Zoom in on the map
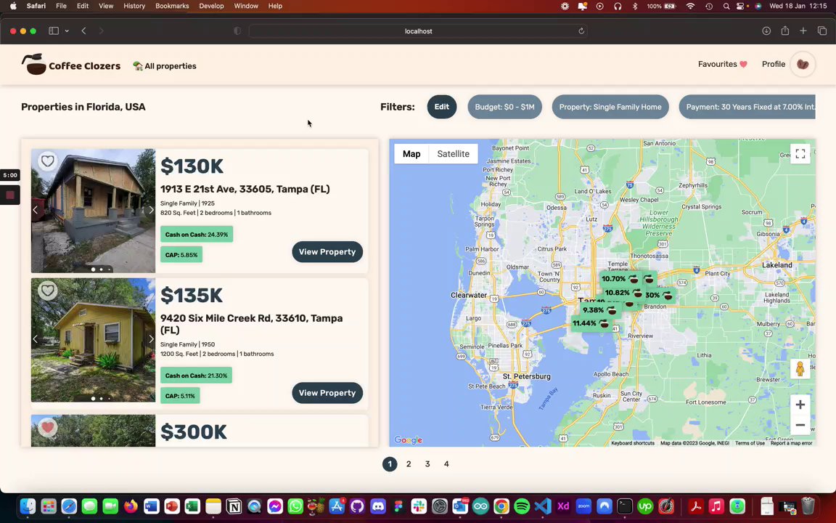This screenshot has width=836, height=523. pos(800,405)
